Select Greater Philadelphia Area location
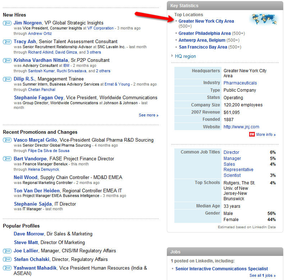Screen dimensions: 284x280 point(205,33)
